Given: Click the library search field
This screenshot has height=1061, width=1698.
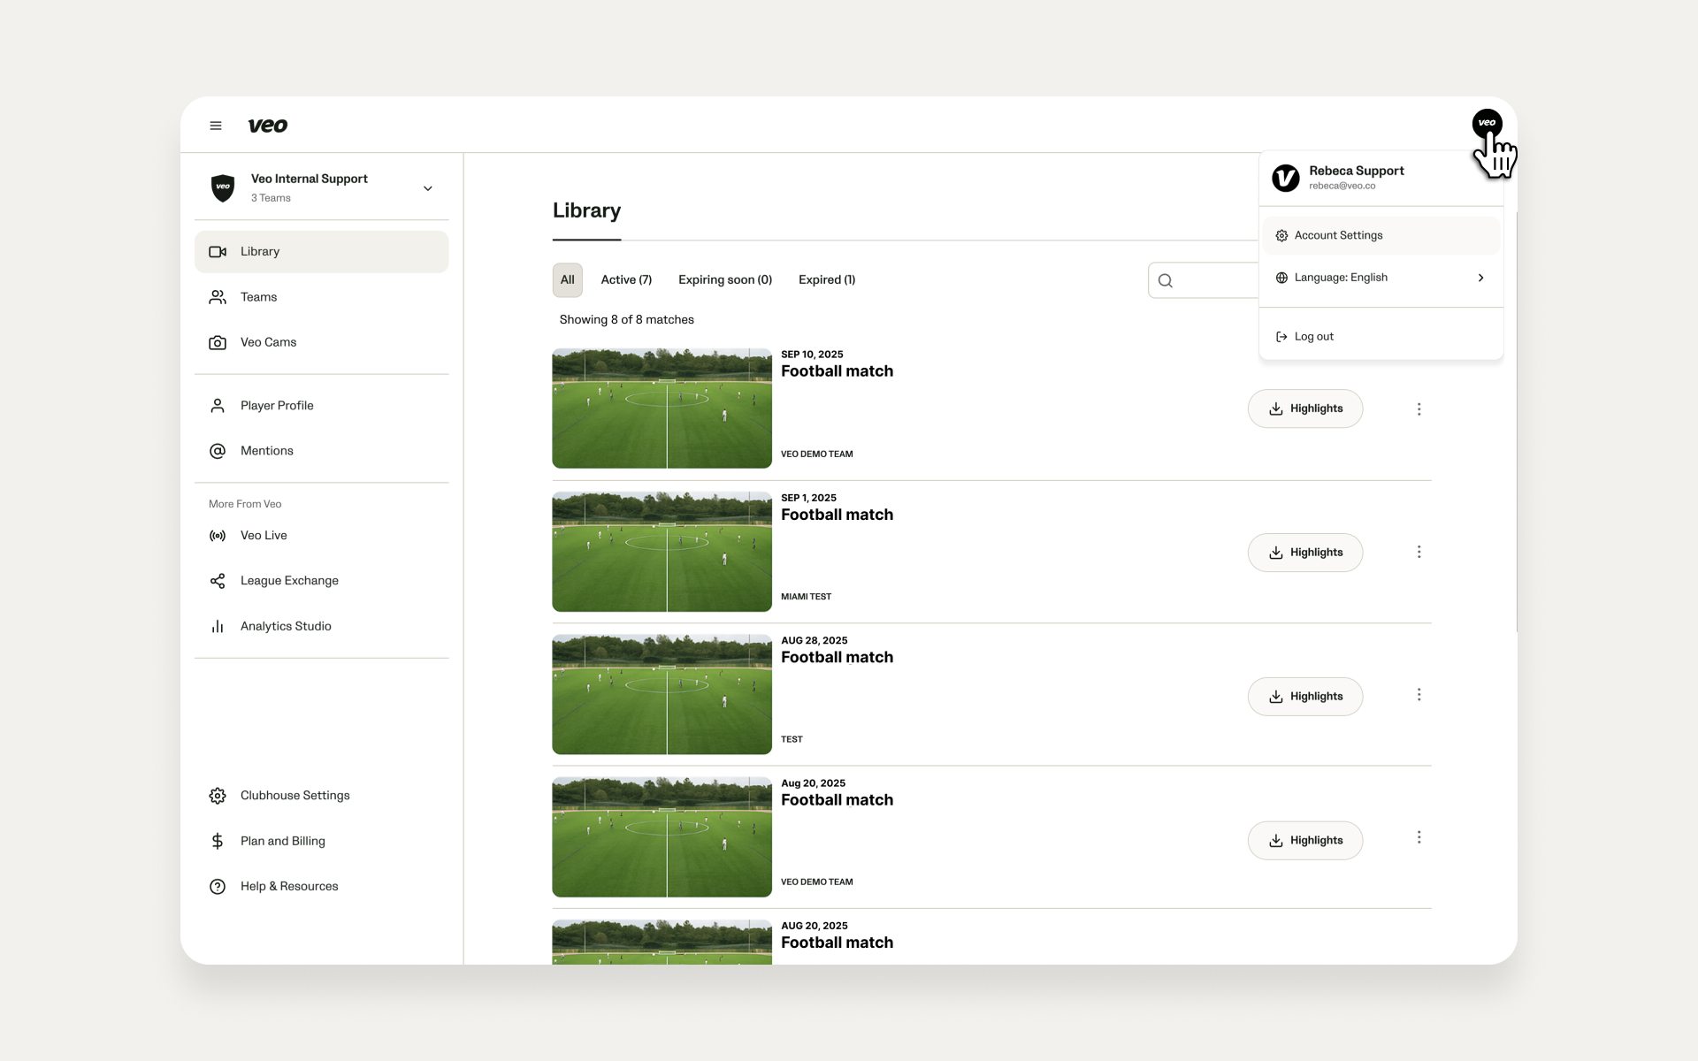Looking at the screenshot, I should click(x=1204, y=280).
